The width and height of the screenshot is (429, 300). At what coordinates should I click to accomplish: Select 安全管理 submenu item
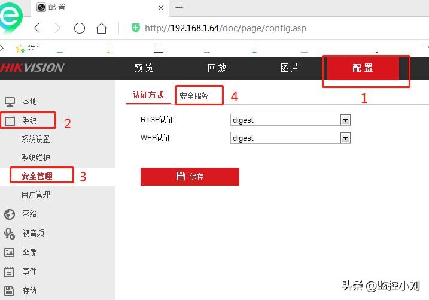click(x=36, y=176)
